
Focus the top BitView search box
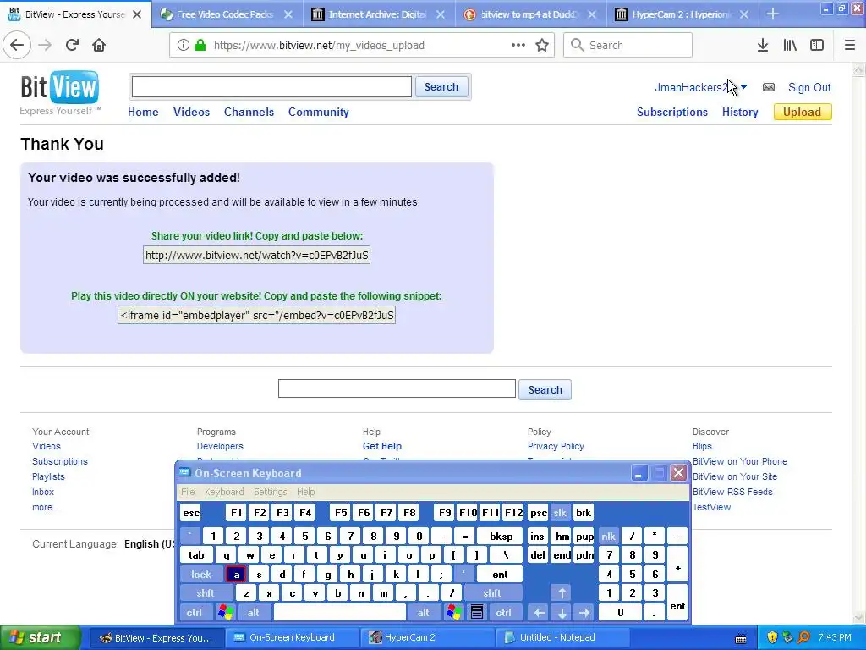271,87
